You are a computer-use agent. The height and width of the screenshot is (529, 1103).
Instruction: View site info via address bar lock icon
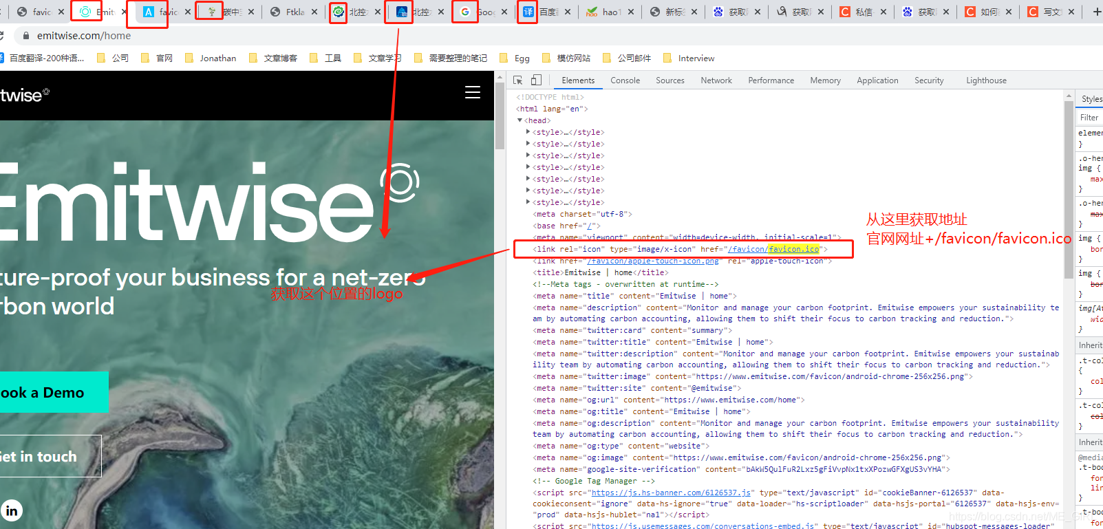[26, 36]
